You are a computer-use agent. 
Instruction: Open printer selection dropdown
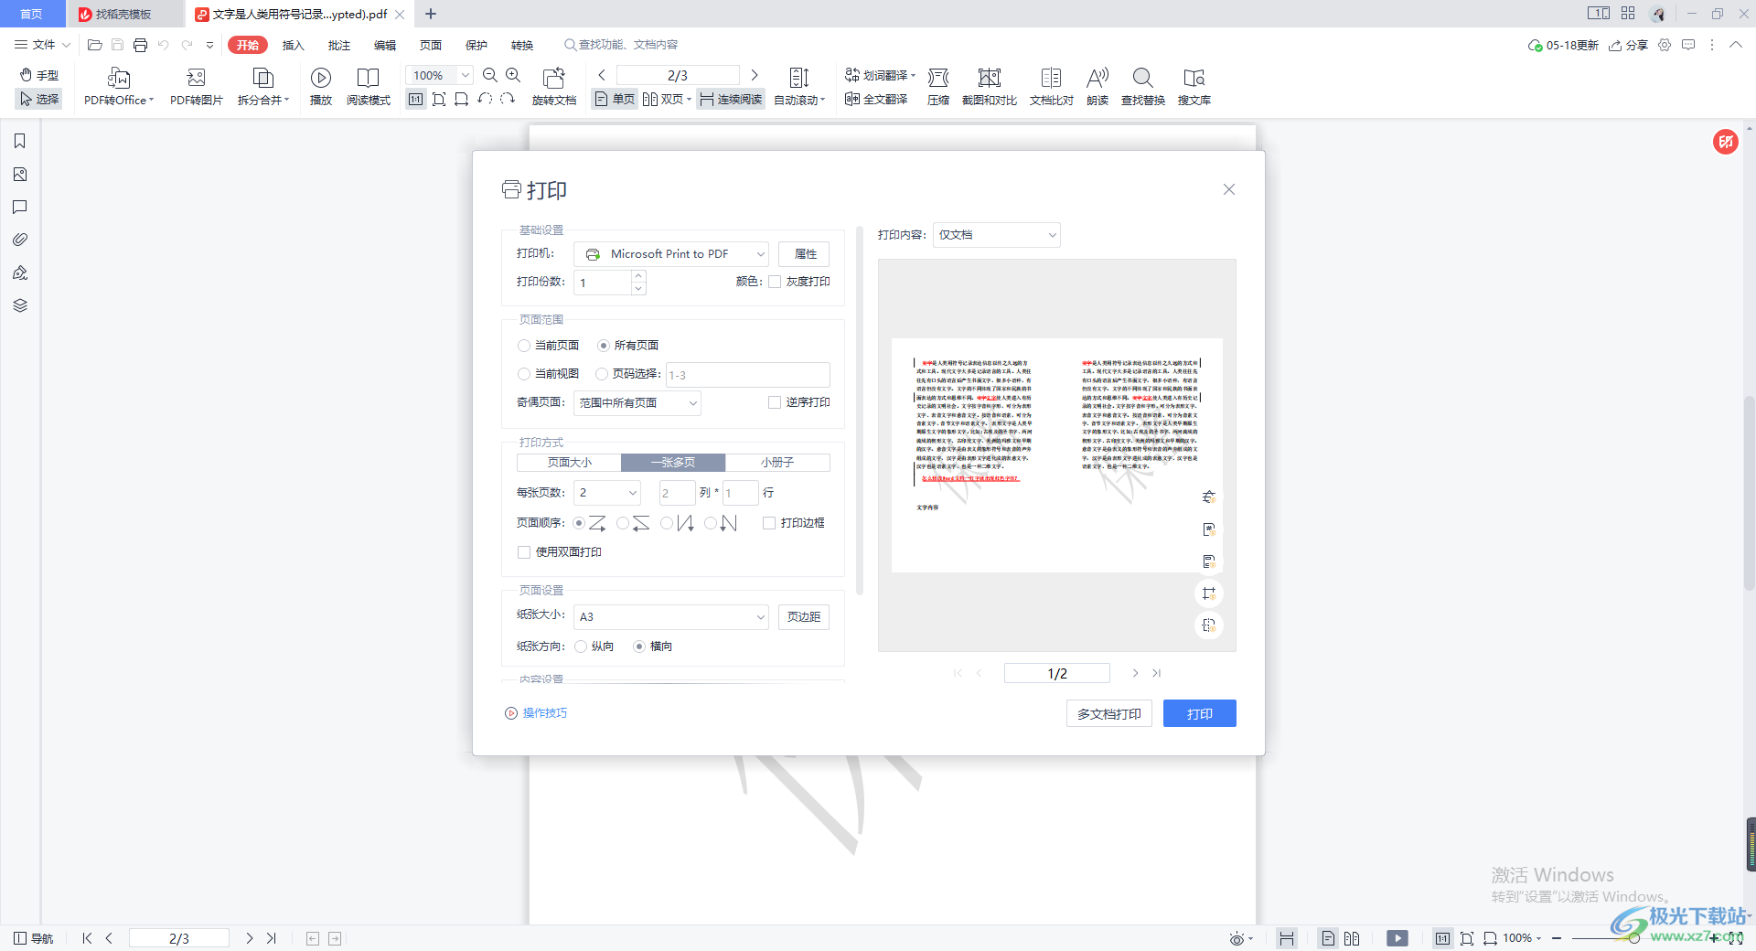coord(671,254)
